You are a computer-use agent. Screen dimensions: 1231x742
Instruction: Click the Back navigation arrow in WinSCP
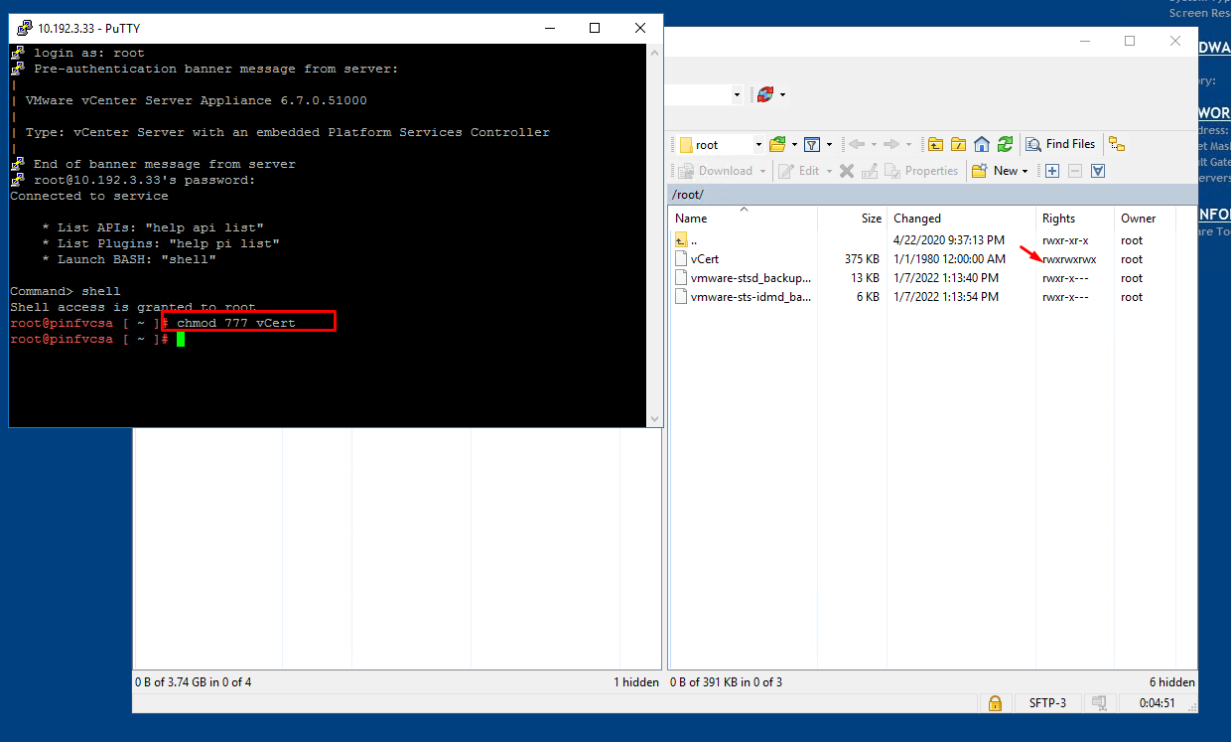coord(856,144)
